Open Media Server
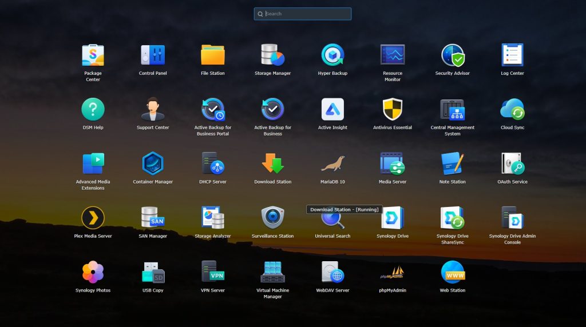The height and width of the screenshot is (327, 586). tap(393, 163)
